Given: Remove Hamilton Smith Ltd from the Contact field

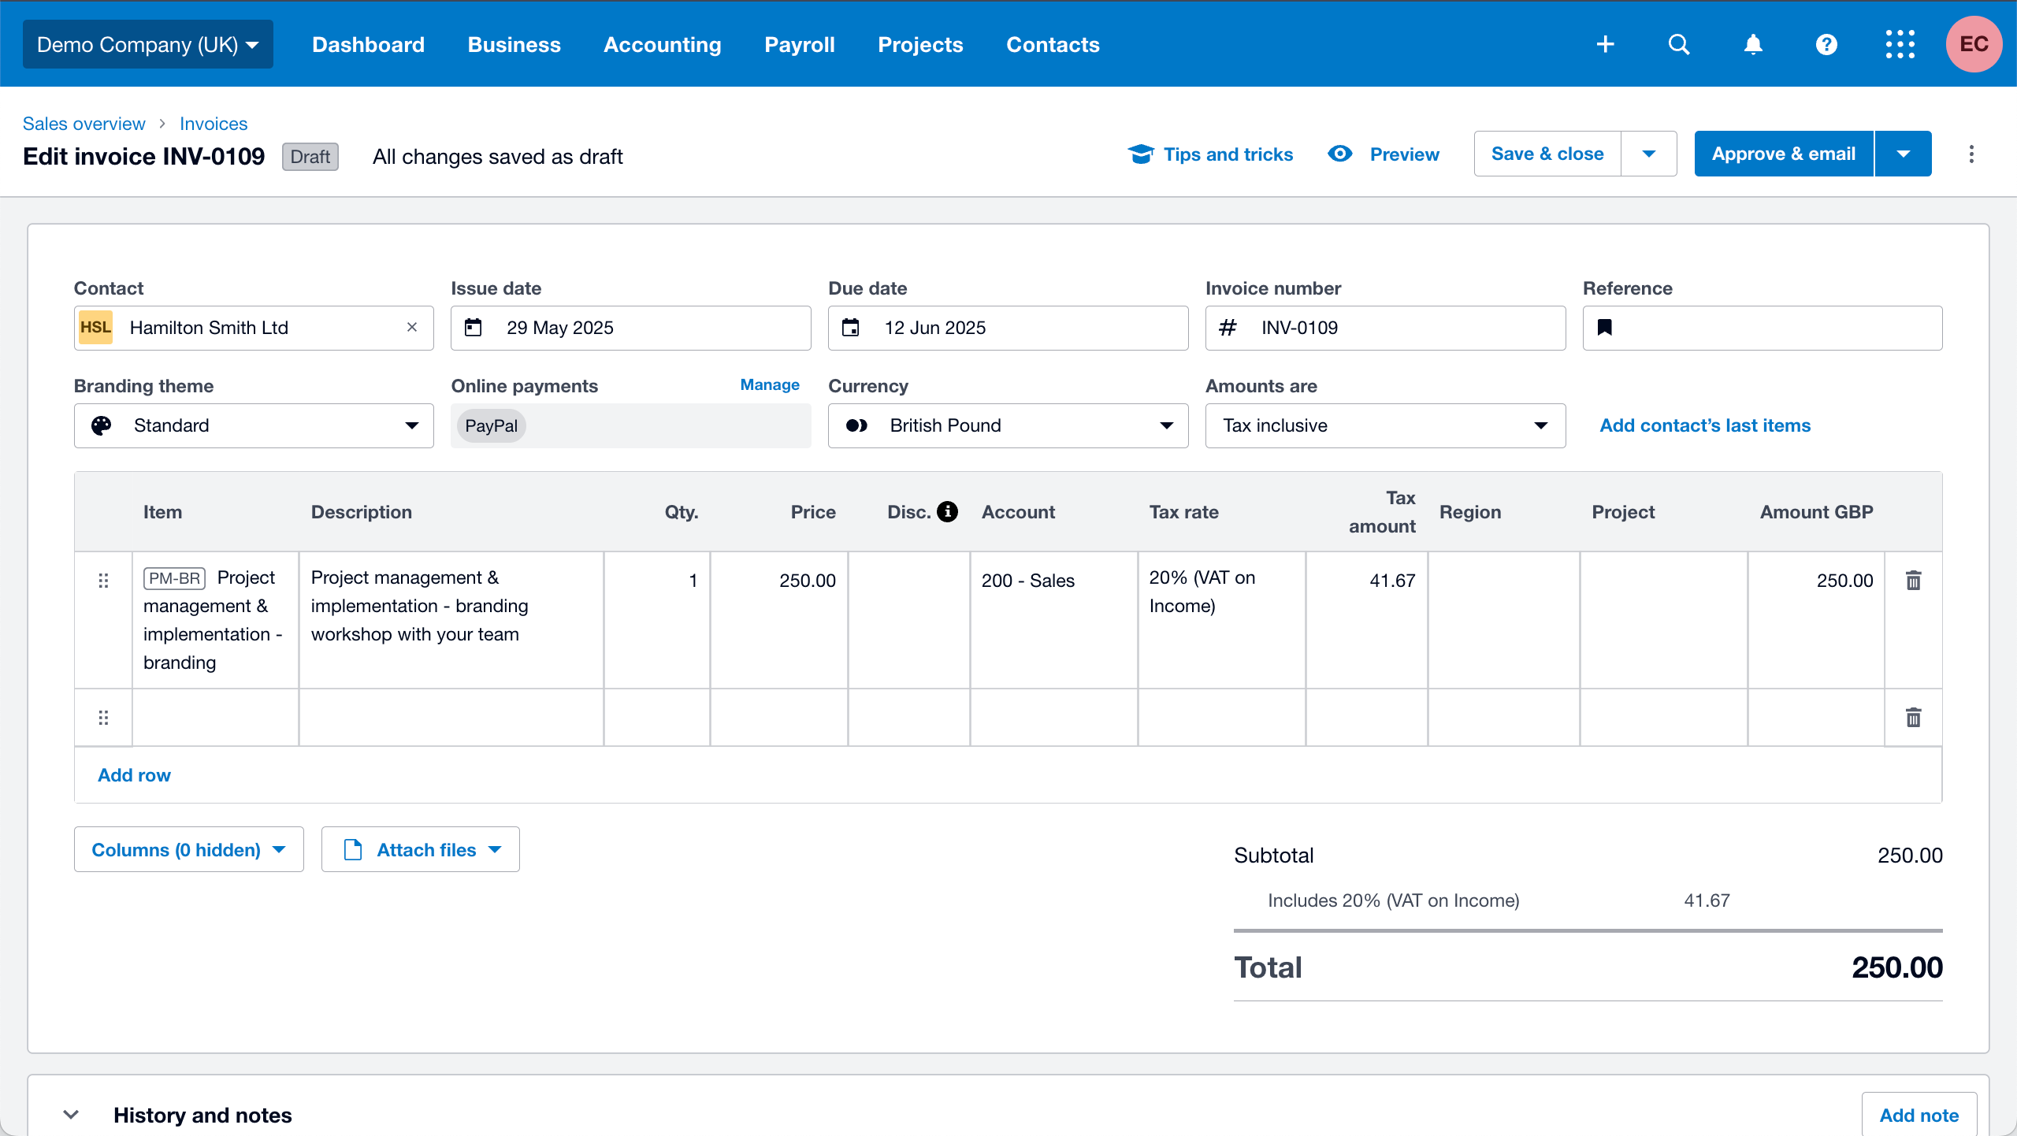Looking at the screenshot, I should (x=412, y=327).
